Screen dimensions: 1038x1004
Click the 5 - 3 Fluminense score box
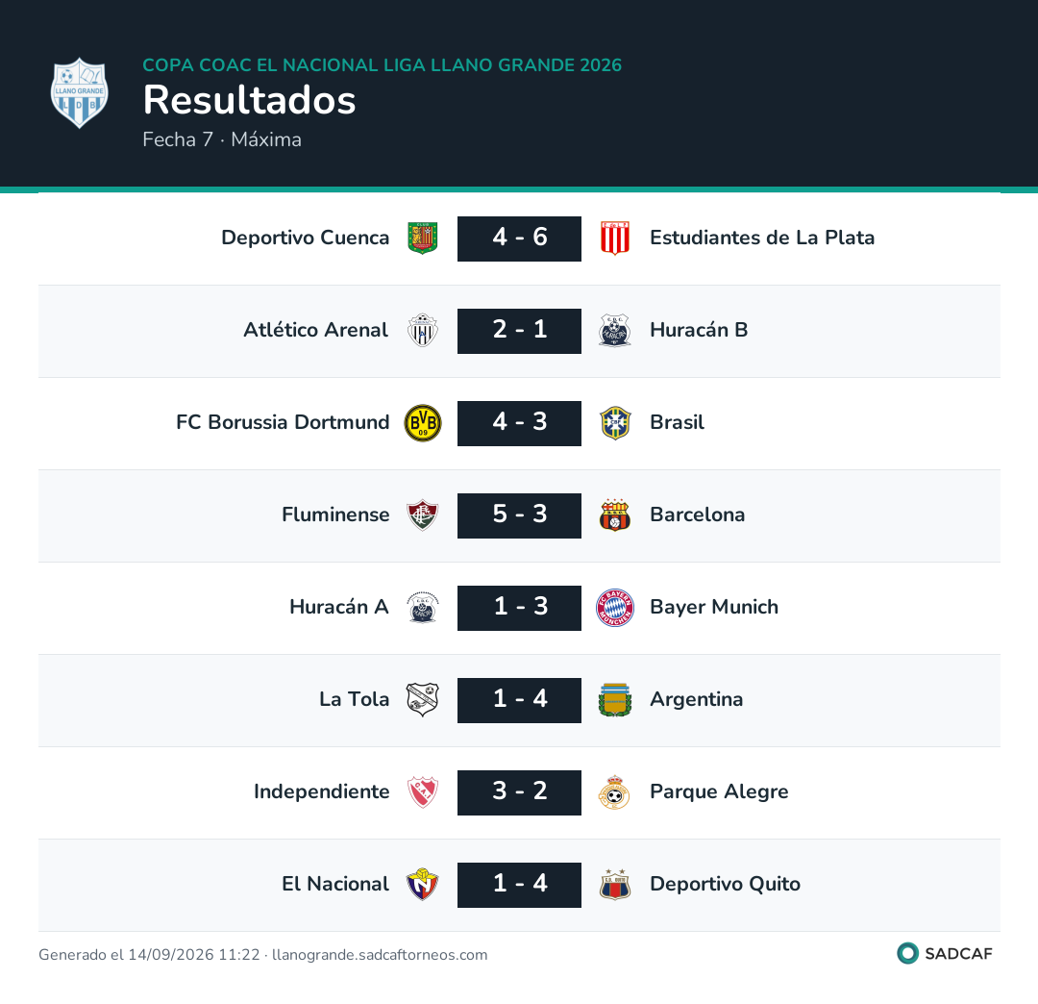pos(519,515)
